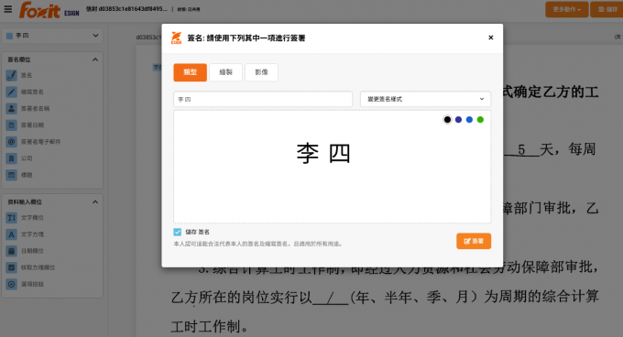
Task: Click the 選項按鈕 label in sidebar
Action: point(32,284)
